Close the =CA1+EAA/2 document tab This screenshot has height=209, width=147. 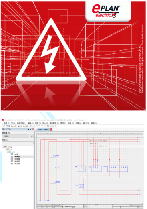(x=51, y=130)
